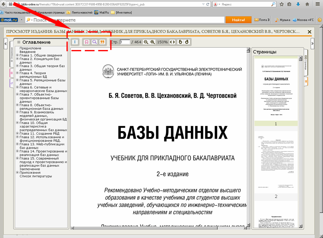Open Список литературы in contents
Screen dimensions: 323x238
click(36, 176)
